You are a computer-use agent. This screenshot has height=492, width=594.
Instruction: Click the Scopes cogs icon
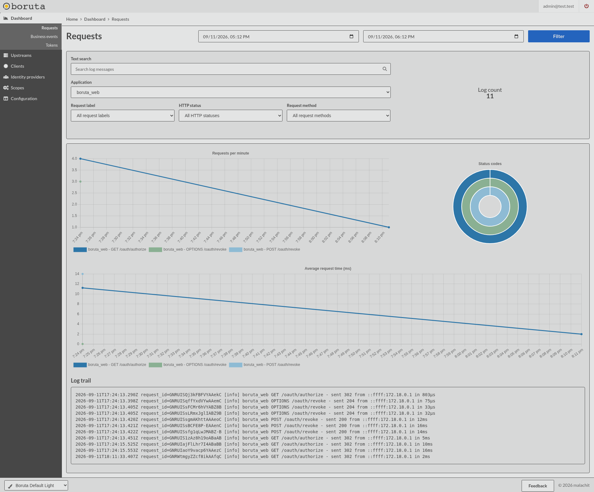tap(6, 88)
